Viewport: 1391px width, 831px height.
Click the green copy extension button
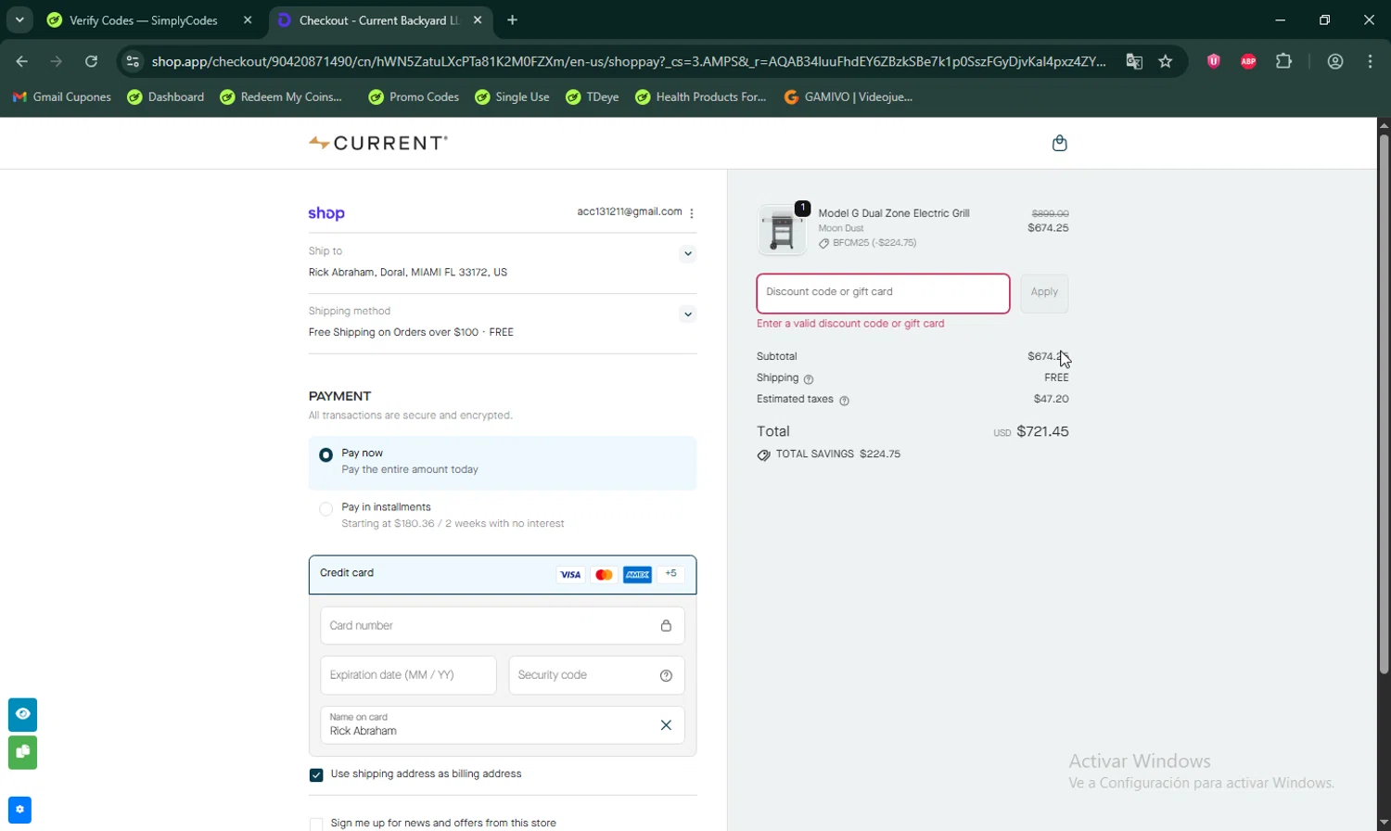(22, 752)
